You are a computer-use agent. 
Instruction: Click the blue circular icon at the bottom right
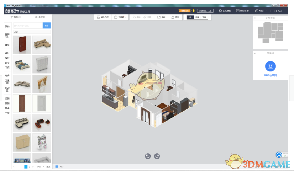[x=279, y=155]
